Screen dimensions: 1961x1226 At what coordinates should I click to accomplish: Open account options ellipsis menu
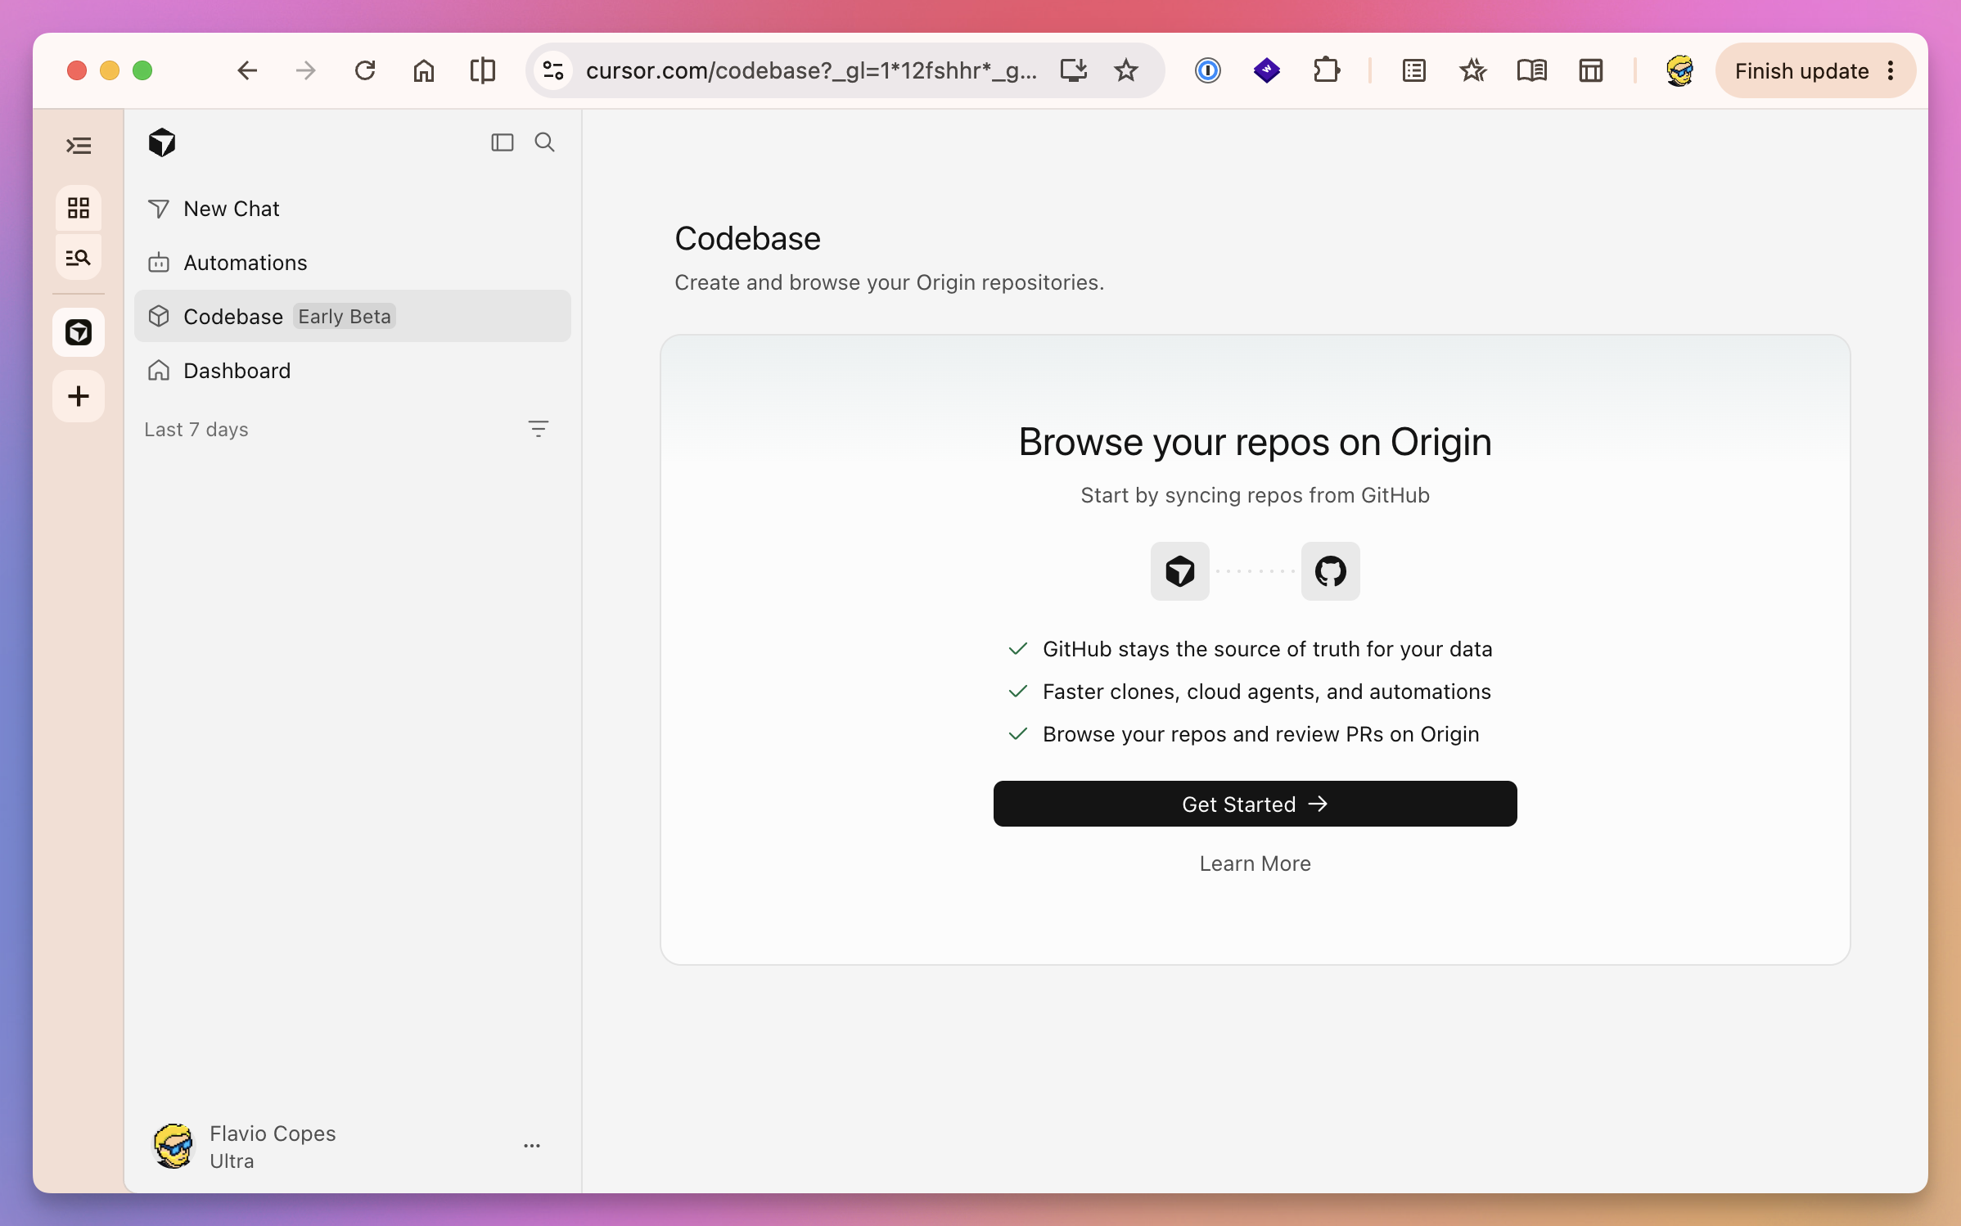[x=532, y=1146]
